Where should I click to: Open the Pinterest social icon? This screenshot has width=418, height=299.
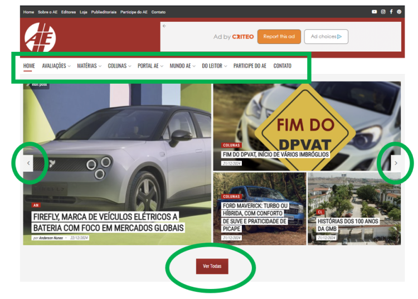pyautogui.click(x=399, y=12)
